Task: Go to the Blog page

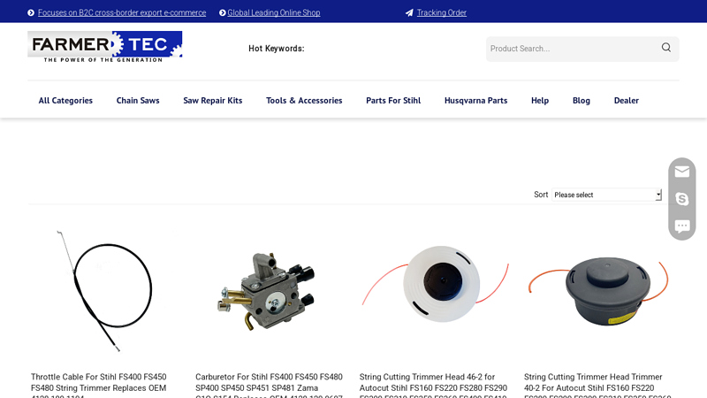Action: click(582, 101)
